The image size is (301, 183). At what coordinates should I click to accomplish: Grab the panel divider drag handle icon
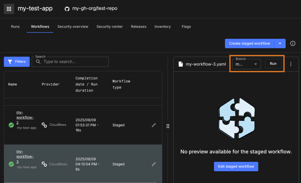(x=168, y=126)
